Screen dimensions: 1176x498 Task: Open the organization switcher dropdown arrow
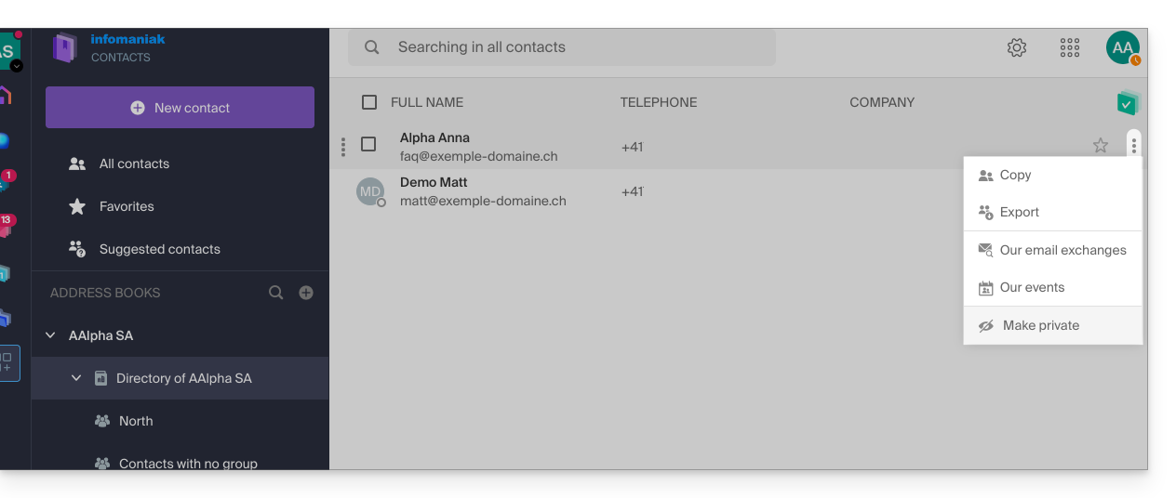click(17, 66)
